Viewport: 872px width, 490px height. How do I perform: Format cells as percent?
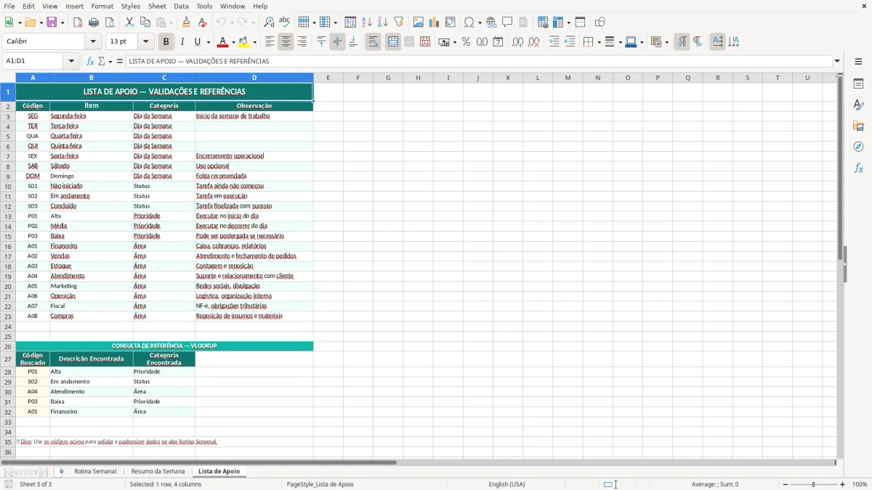pos(466,42)
